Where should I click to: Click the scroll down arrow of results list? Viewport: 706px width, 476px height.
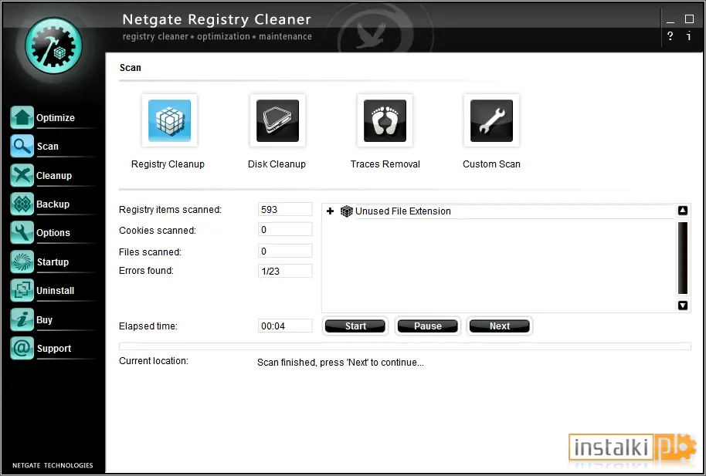[x=683, y=306]
